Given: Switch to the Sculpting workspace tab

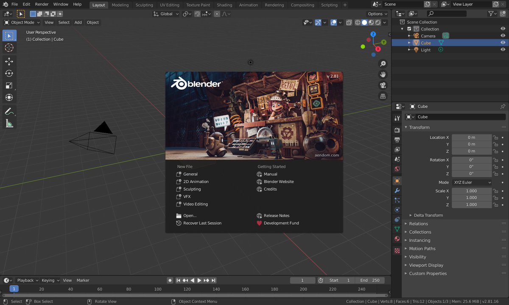Looking at the screenshot, I should (144, 5).
